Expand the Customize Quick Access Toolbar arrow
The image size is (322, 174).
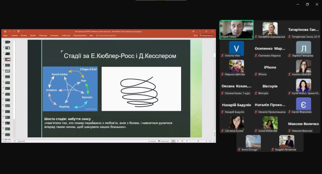coord(22,31)
